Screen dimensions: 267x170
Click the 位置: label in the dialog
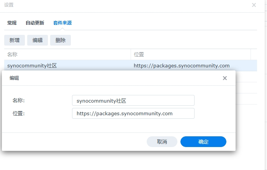click(x=18, y=113)
